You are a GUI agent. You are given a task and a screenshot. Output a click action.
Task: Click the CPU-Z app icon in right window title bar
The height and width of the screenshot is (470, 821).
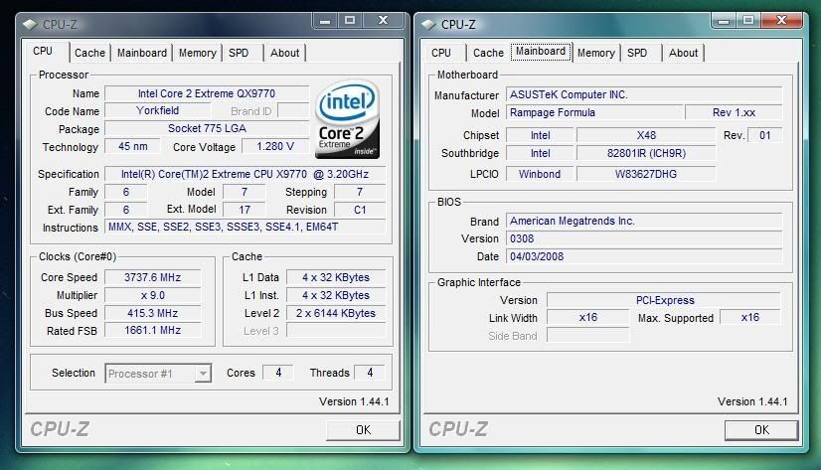pyautogui.click(x=428, y=24)
